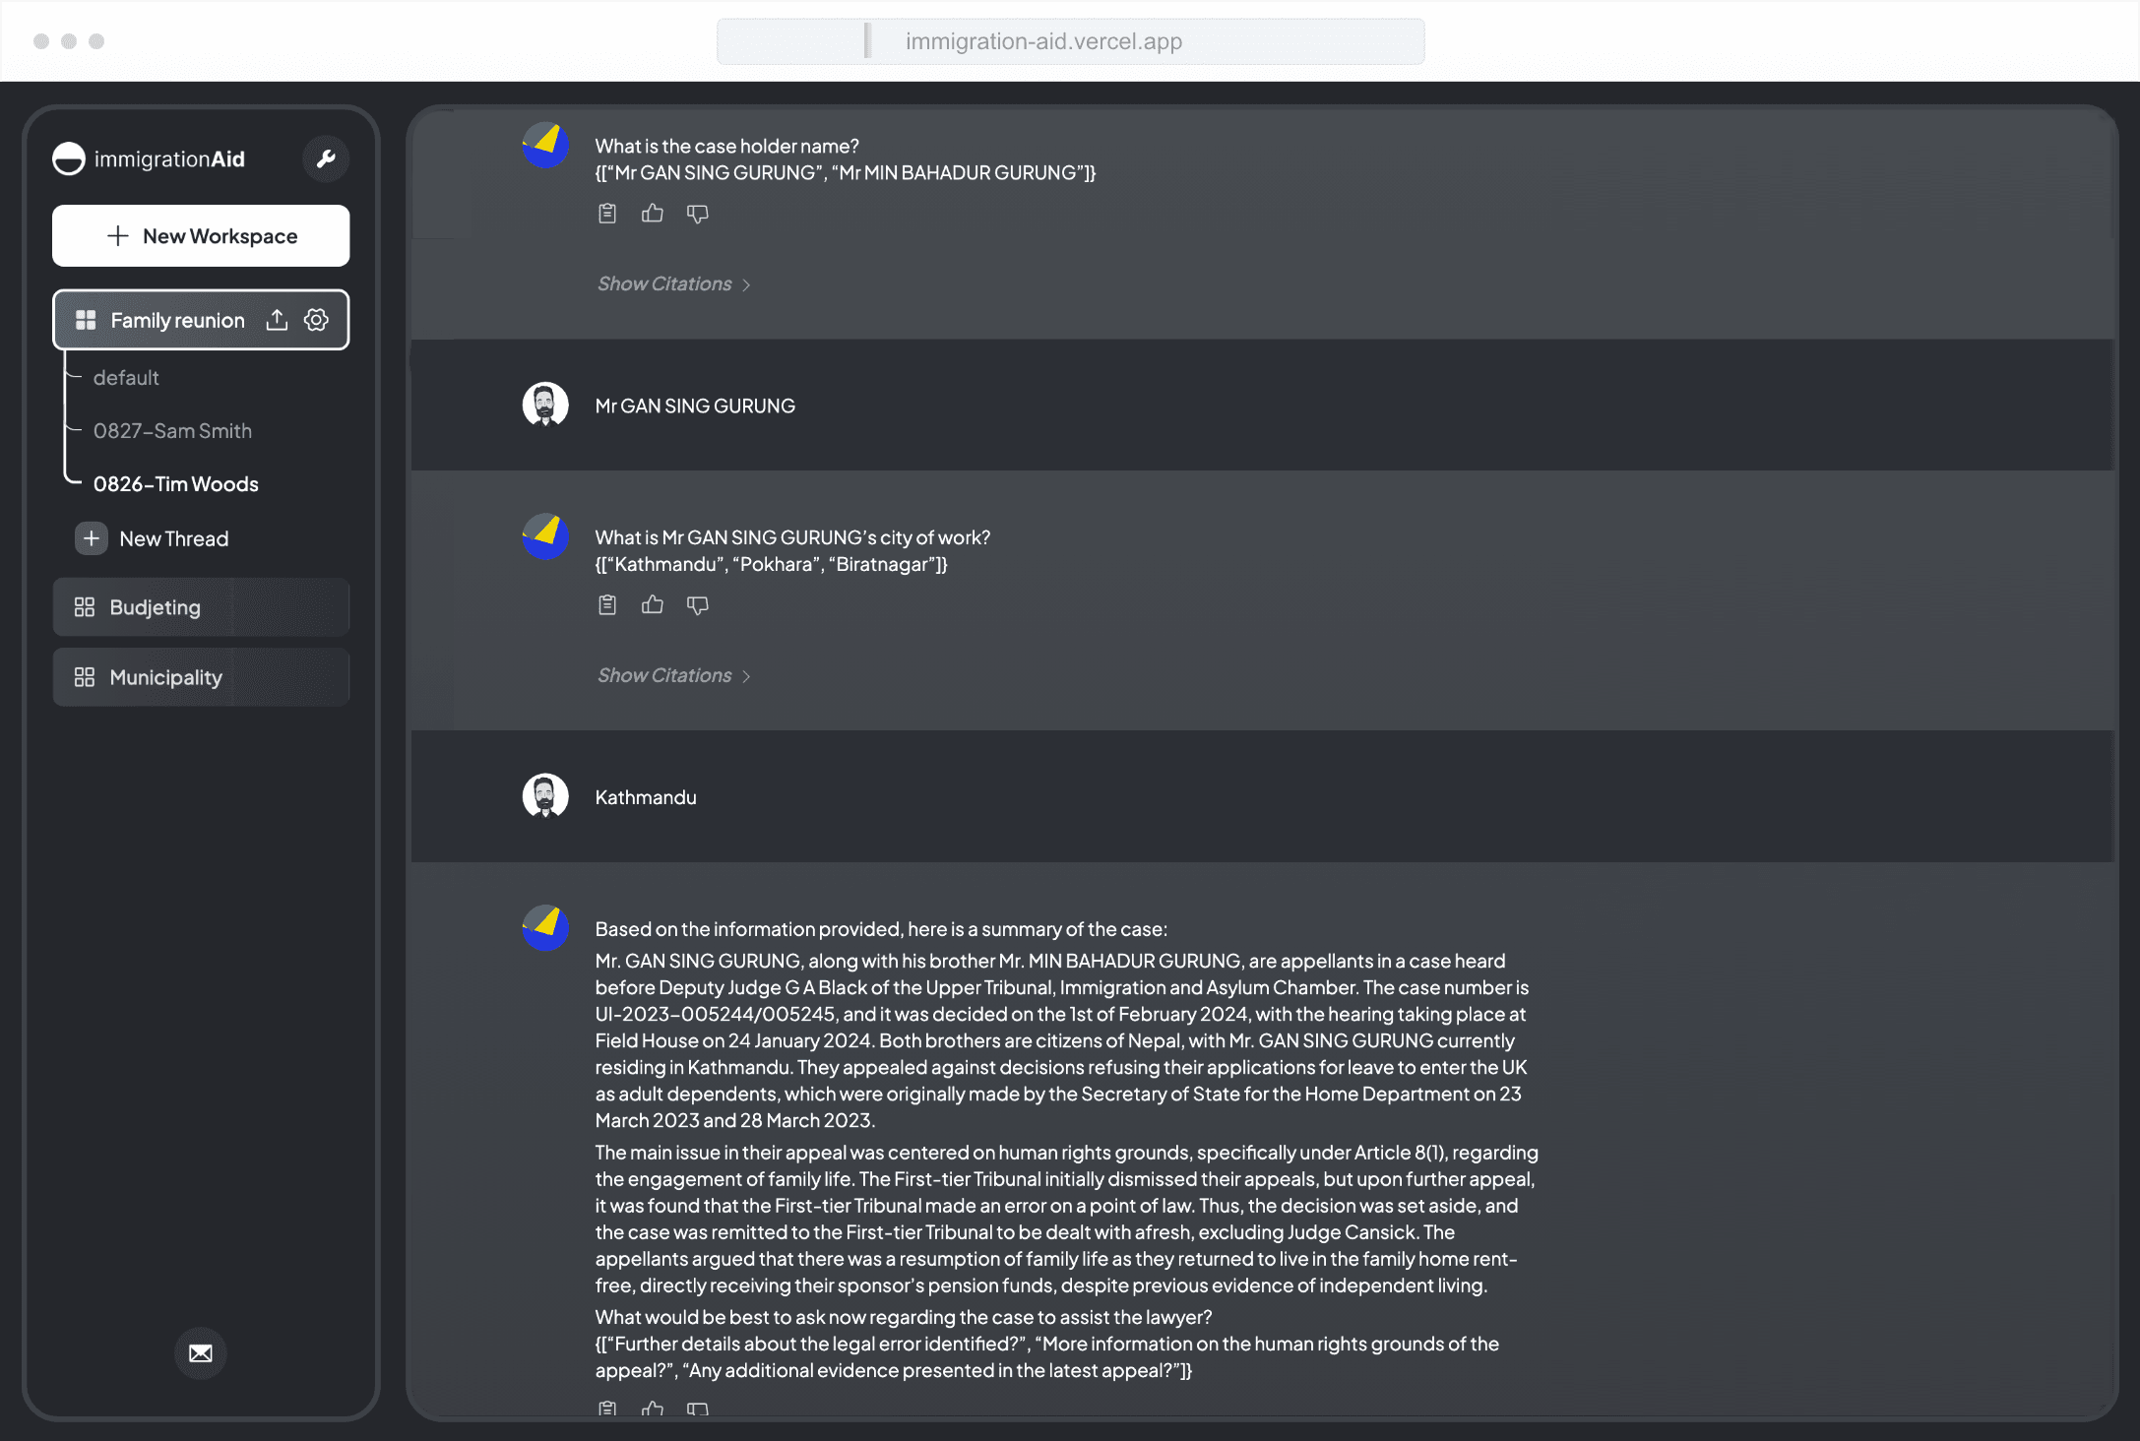Click the browser address bar
This screenshot has height=1441, width=2140.
coord(1070,41)
